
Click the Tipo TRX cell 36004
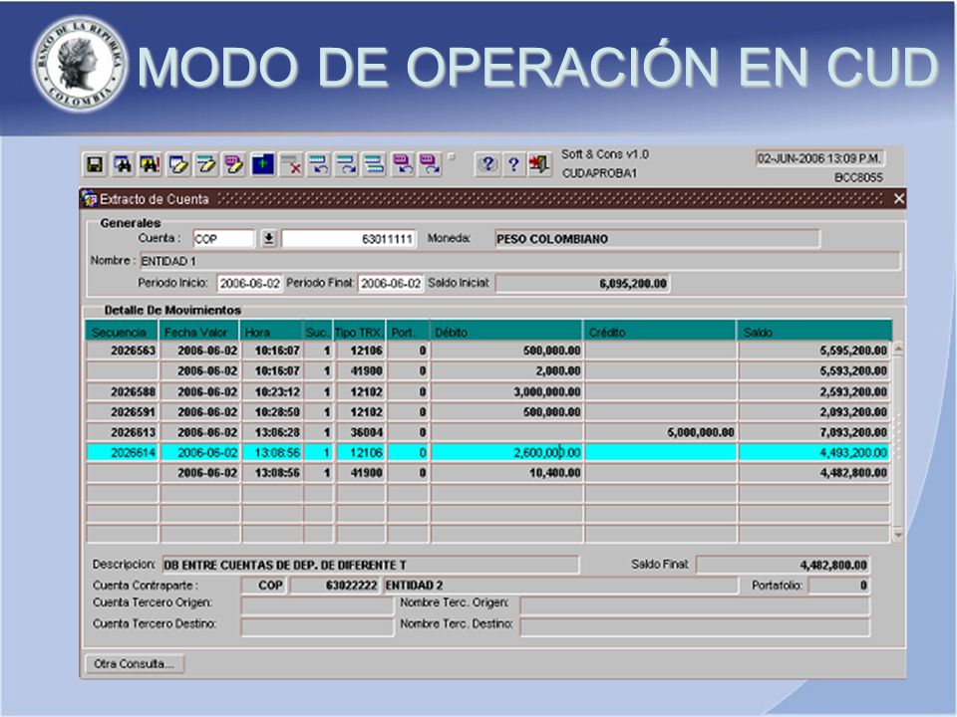coord(360,432)
